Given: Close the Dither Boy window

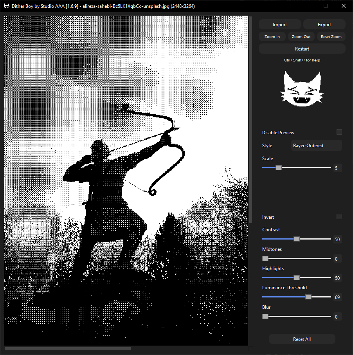Looking at the screenshot, I should click(x=344, y=6).
